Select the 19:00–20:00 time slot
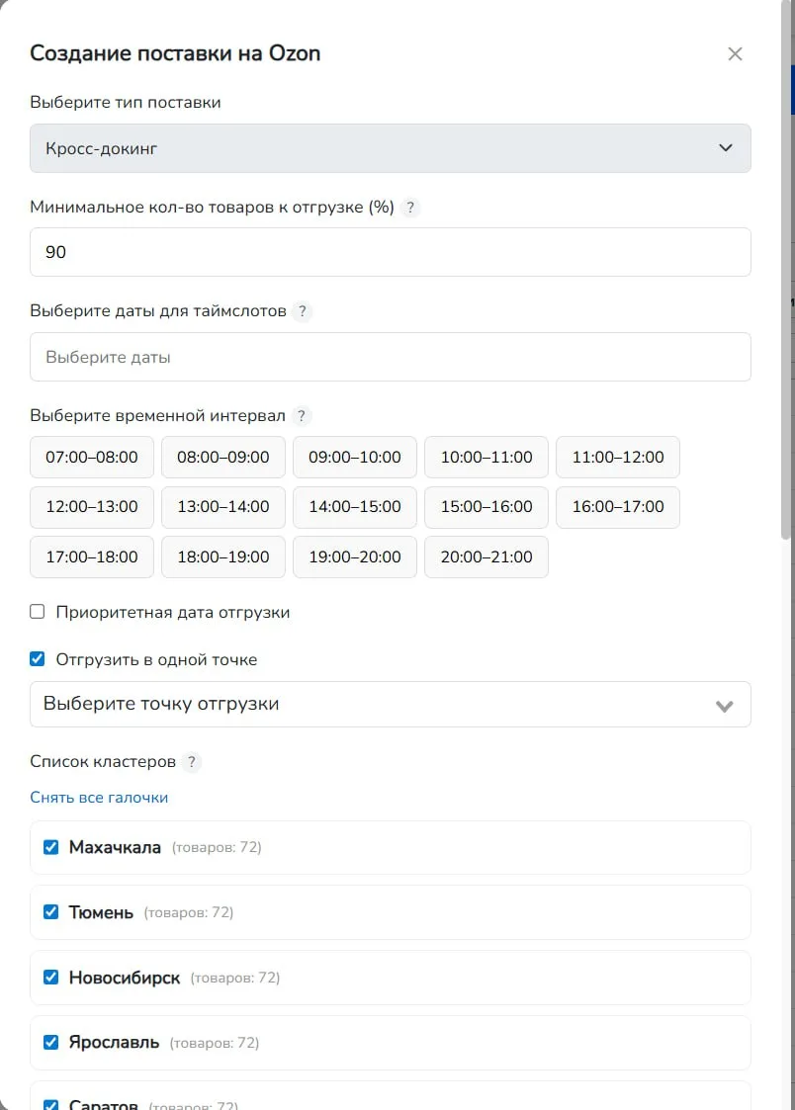Image resolution: width=795 pixels, height=1110 pixels. point(355,557)
